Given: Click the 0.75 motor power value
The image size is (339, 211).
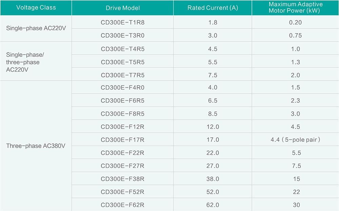Looking at the screenshot, I should click(295, 35).
